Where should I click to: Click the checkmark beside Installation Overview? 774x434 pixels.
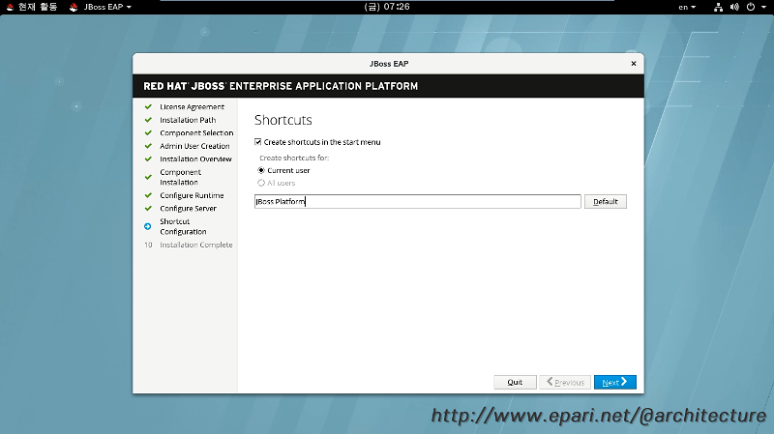[x=148, y=159]
